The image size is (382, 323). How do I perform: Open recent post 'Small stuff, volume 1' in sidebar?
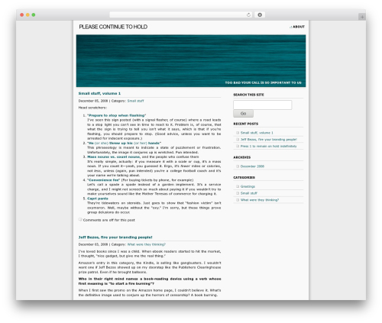click(x=257, y=133)
